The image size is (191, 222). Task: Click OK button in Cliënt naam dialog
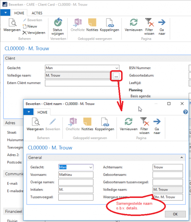pos(175,214)
